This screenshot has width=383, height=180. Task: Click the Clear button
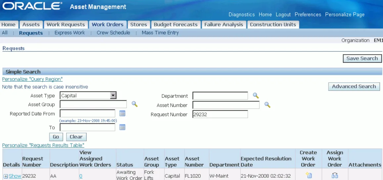(x=76, y=137)
